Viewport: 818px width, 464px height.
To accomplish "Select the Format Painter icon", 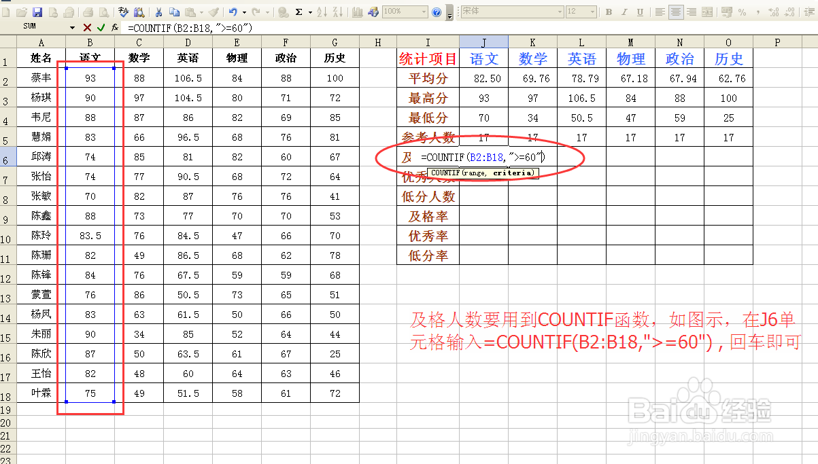I will [212, 12].
